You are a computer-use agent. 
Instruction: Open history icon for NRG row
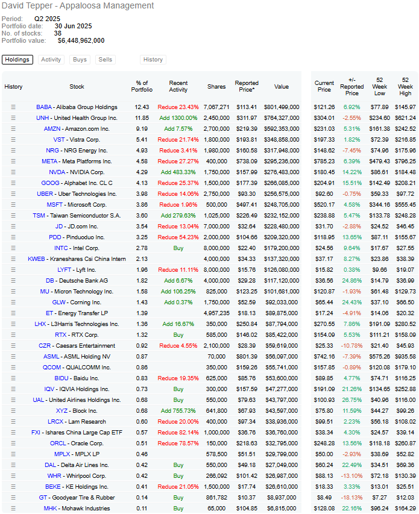coord(13,151)
